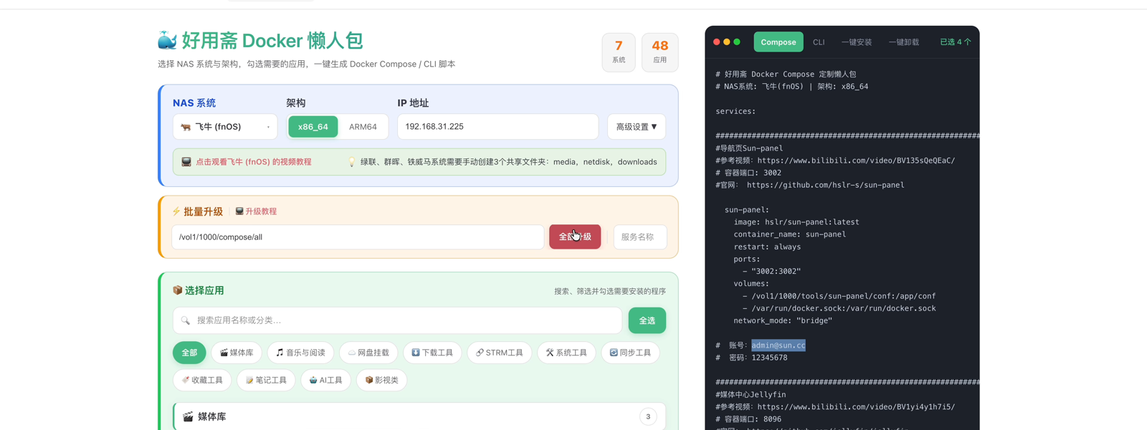Filter apps by 系统工具 category
Screen dimensions: 1147x430
[566, 353]
